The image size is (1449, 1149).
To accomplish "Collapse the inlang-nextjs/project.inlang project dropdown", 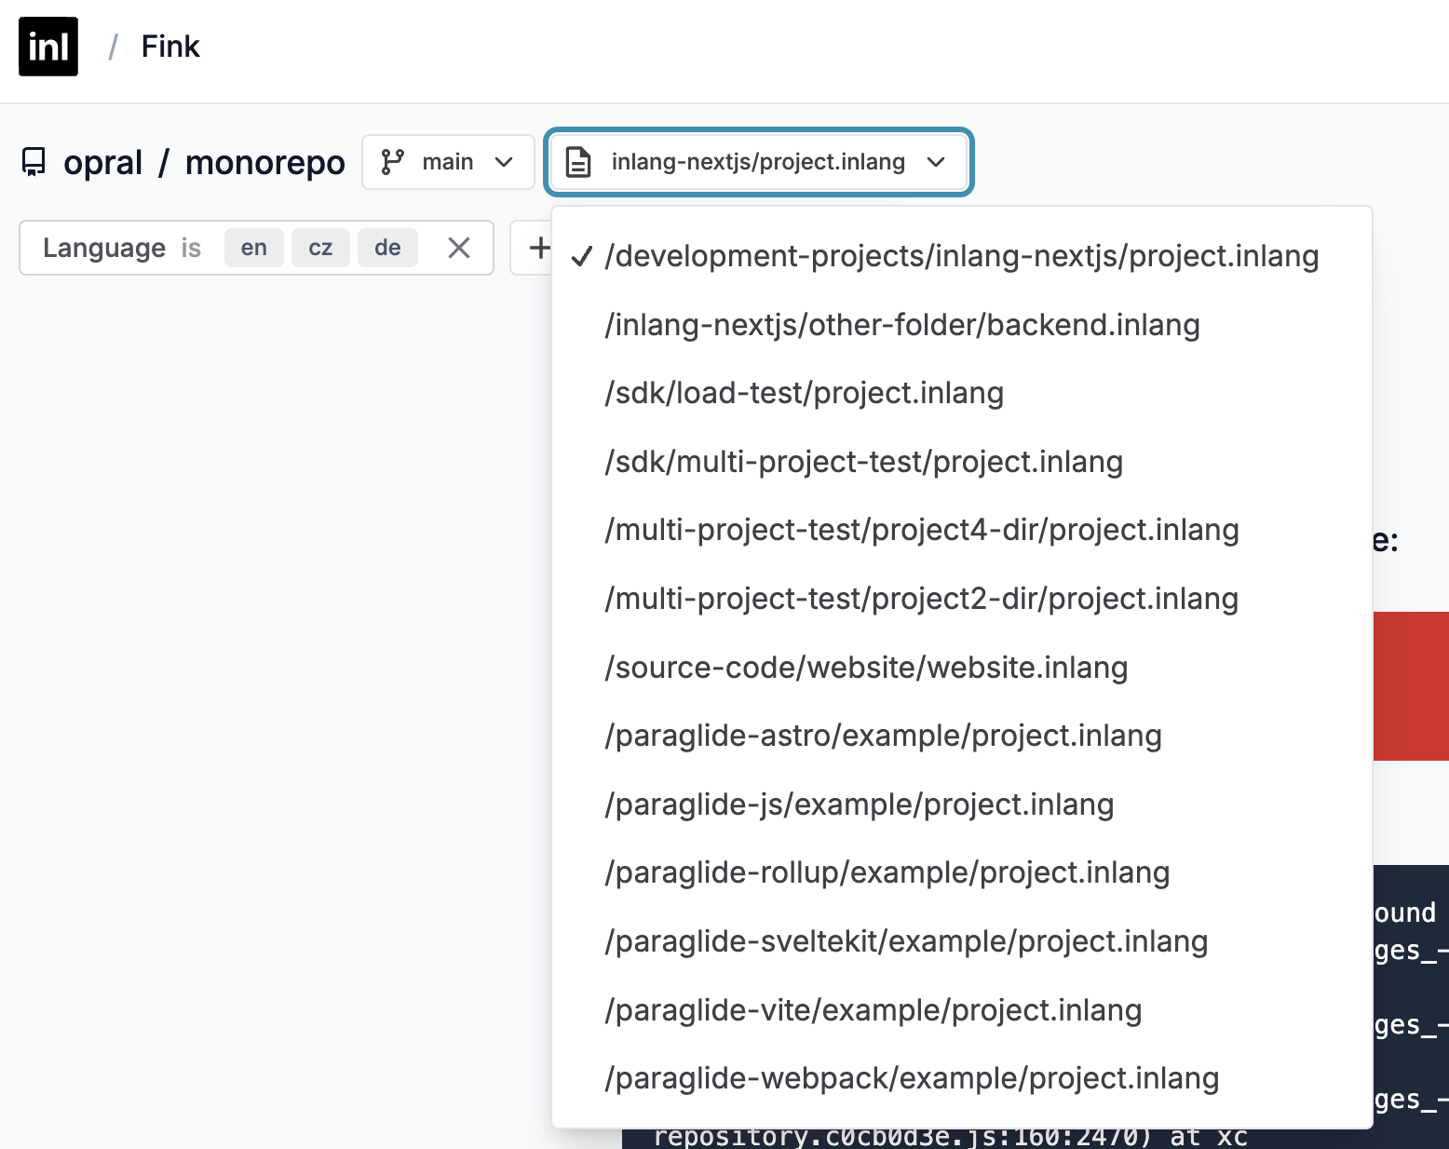I will [759, 162].
